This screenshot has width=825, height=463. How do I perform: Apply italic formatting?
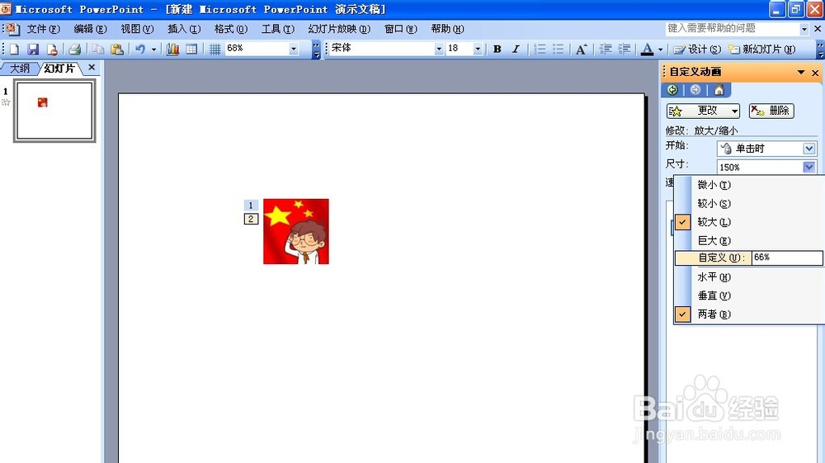point(516,49)
